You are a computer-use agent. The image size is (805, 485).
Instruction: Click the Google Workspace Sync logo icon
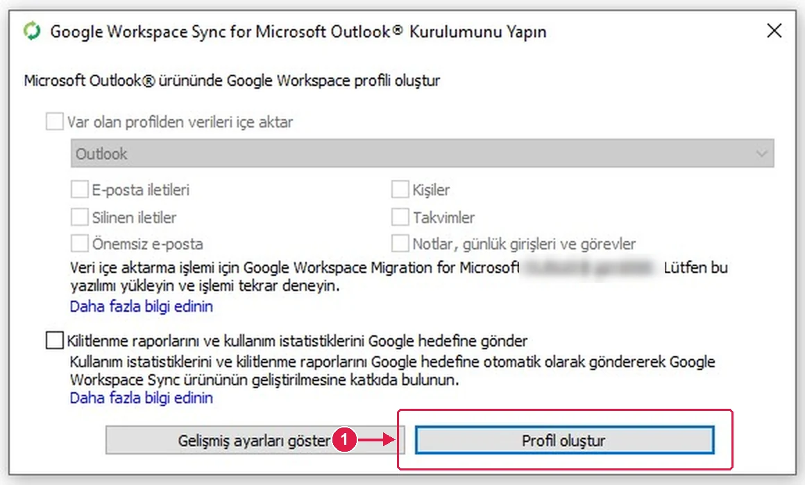pyautogui.click(x=32, y=30)
